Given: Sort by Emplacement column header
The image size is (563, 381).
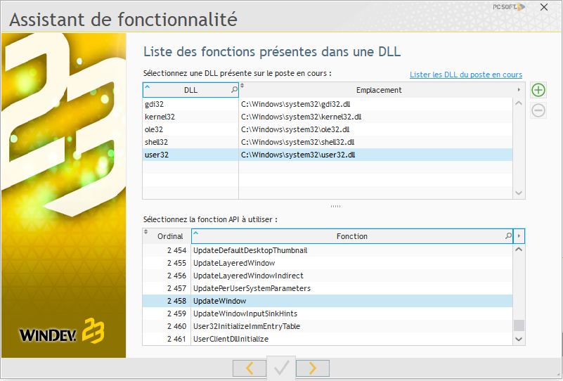Looking at the screenshot, I should (378, 90).
